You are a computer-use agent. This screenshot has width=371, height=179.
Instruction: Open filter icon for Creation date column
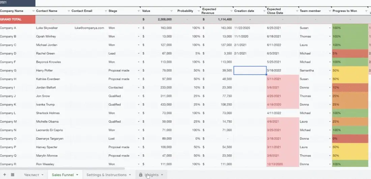(x=264, y=11)
